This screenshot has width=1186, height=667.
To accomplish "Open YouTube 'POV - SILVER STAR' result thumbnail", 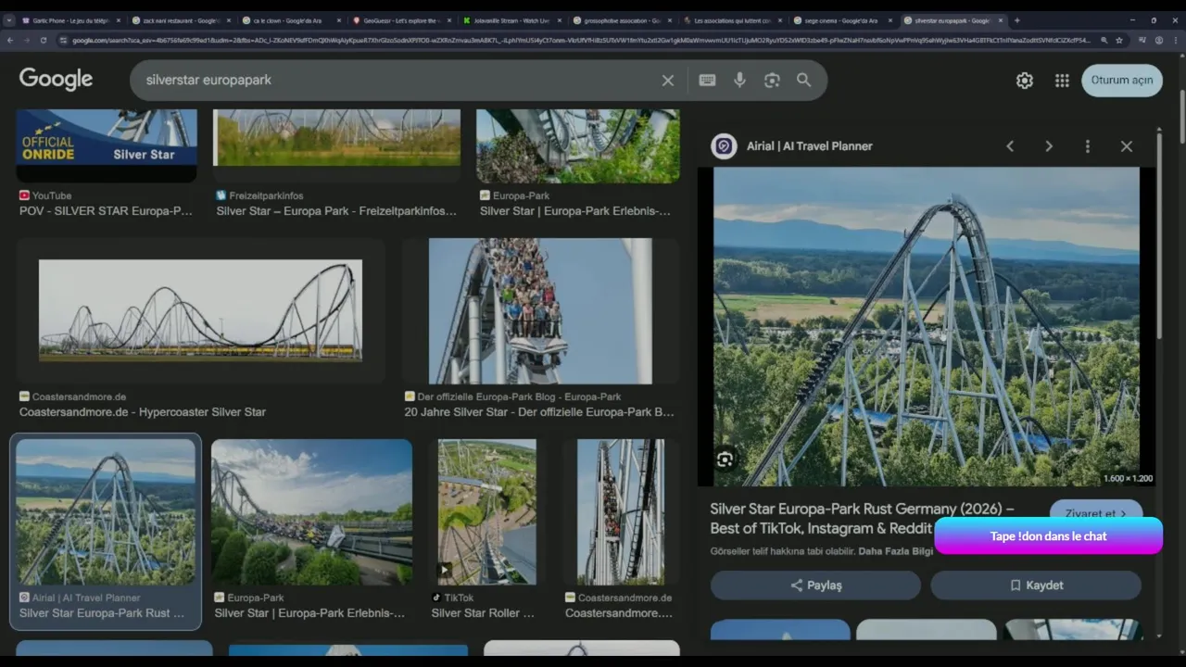I will click(107, 145).
